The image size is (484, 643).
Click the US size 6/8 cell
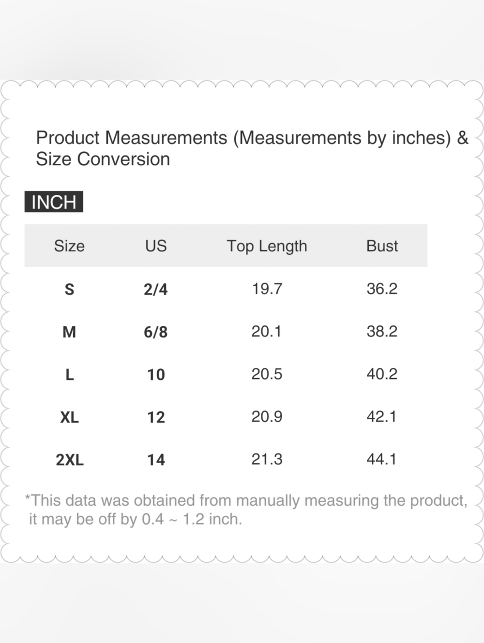(156, 332)
